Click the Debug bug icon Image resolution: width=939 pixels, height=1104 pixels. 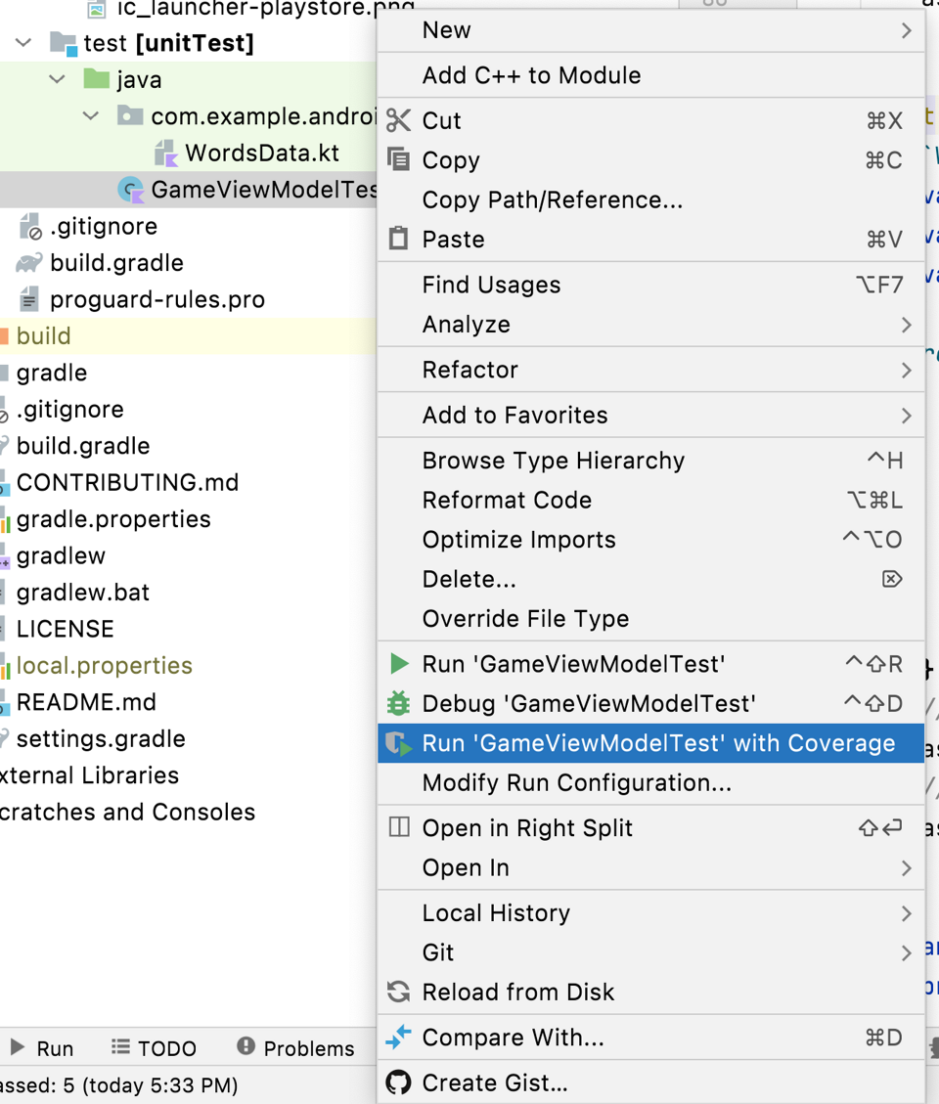[399, 702]
